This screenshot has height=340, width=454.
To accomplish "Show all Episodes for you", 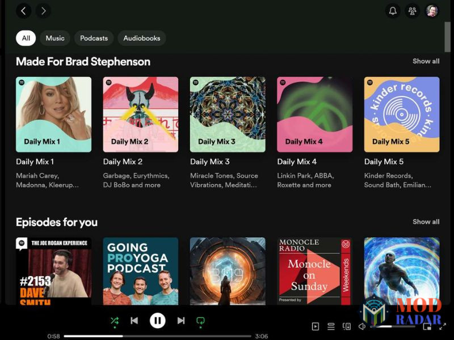I will pos(426,222).
